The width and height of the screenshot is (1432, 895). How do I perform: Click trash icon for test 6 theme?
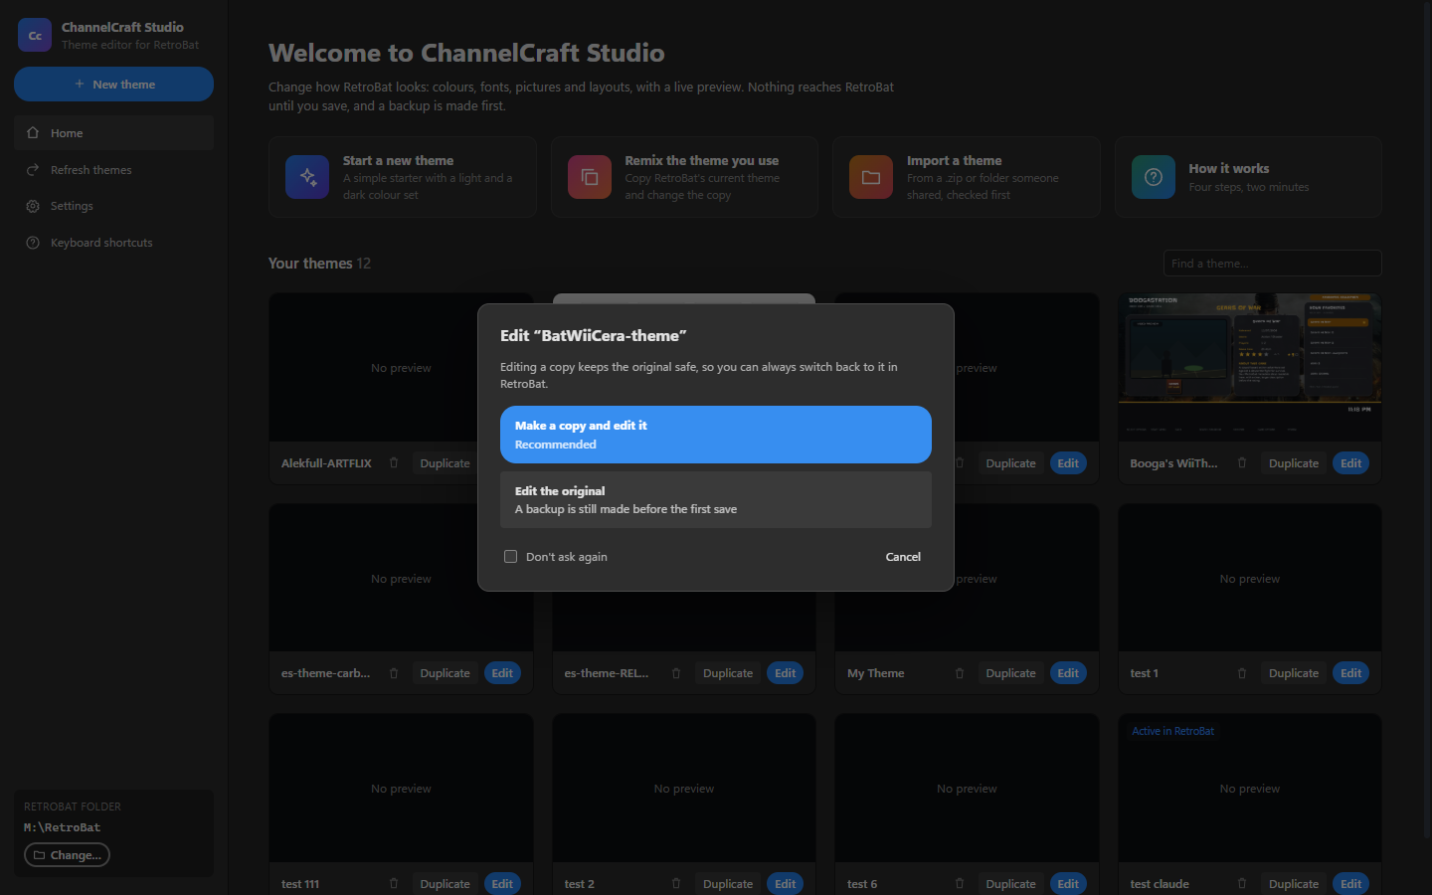(x=960, y=884)
